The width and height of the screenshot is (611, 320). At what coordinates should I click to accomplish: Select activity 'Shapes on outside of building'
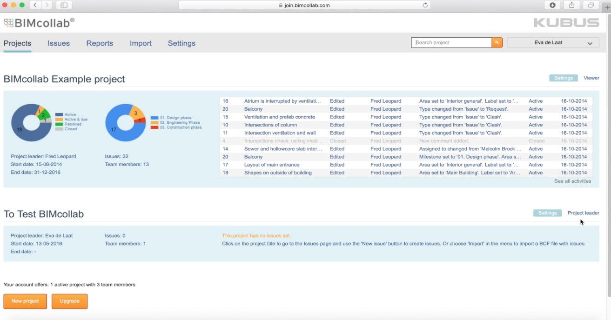278,173
